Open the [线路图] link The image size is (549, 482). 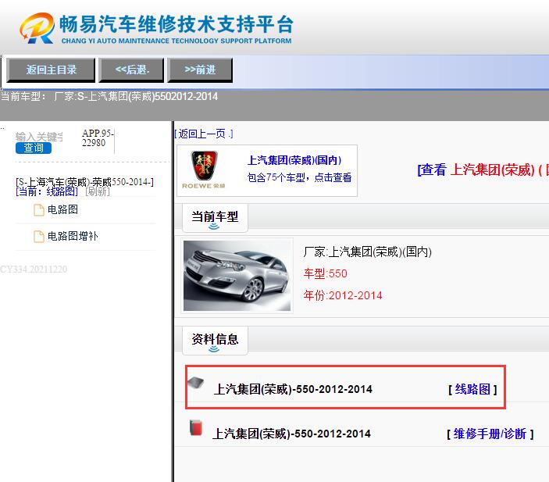click(472, 389)
